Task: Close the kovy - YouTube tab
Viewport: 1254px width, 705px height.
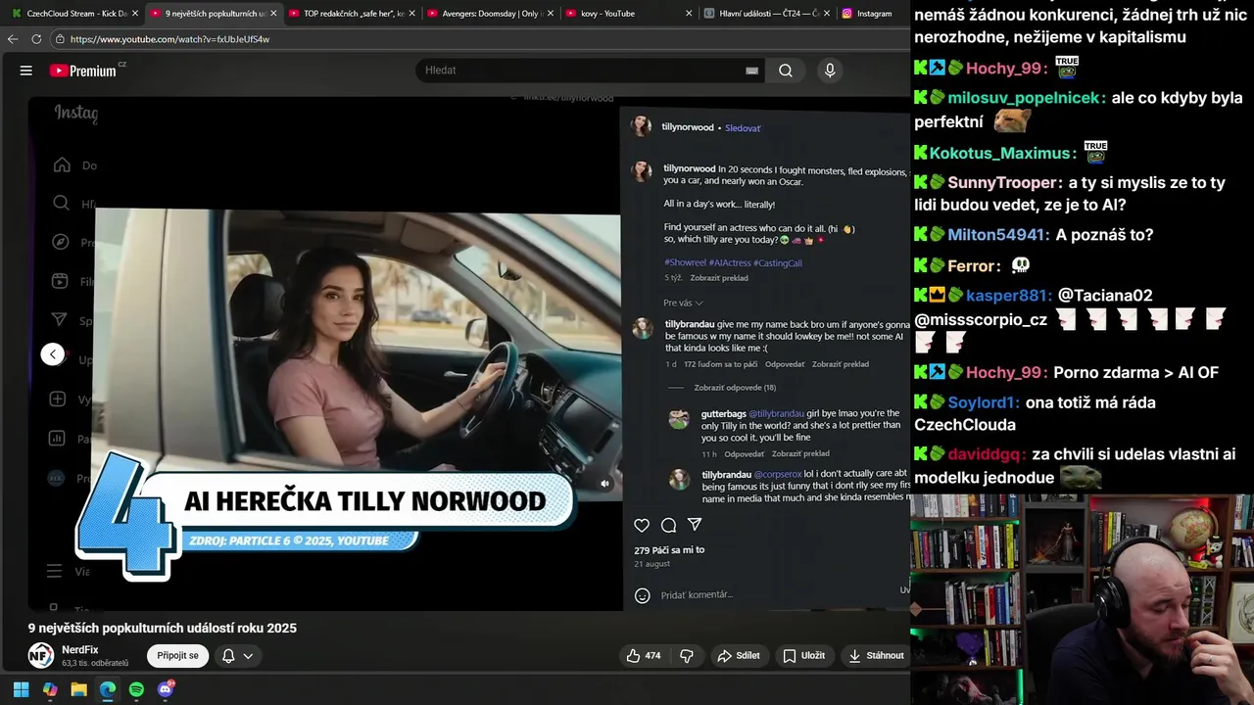Action: click(689, 14)
